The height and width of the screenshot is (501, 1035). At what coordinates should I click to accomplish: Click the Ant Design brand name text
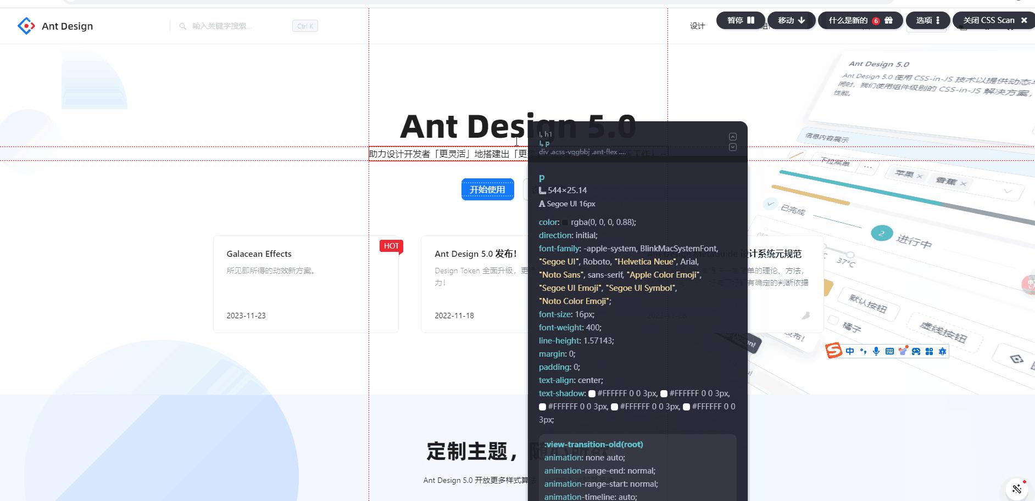67,26
